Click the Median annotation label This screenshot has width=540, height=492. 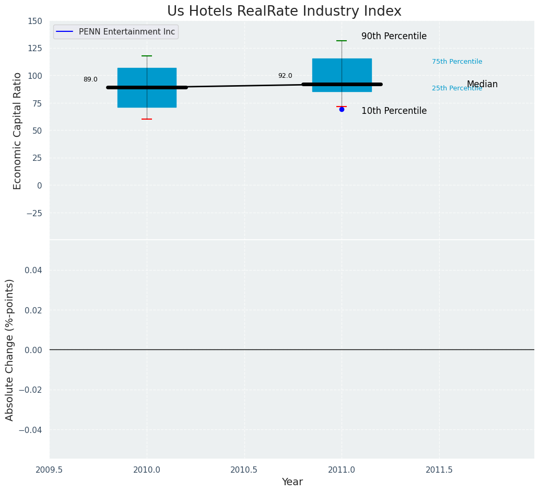(482, 85)
